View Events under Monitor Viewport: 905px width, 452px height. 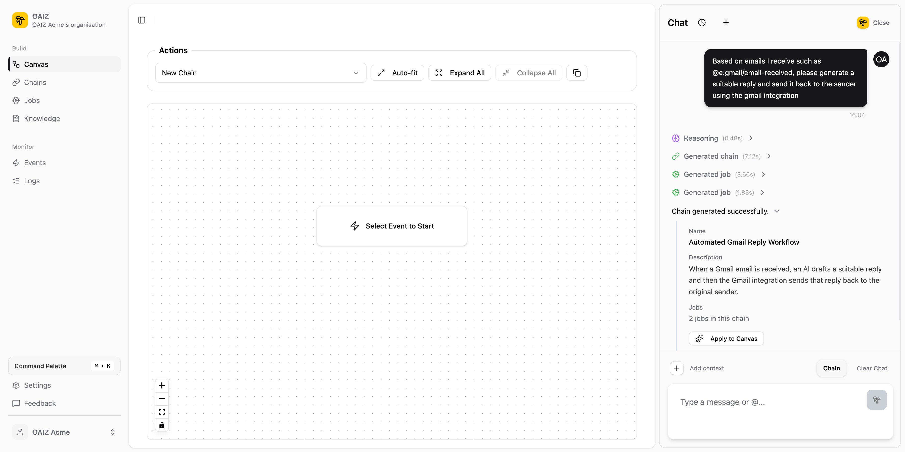point(35,162)
